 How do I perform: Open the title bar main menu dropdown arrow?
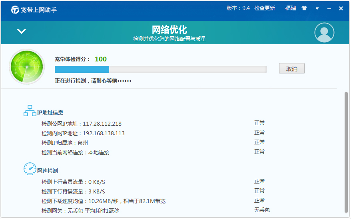[317, 8]
